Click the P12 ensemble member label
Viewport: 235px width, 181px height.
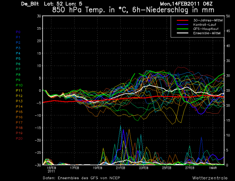[19, 96]
